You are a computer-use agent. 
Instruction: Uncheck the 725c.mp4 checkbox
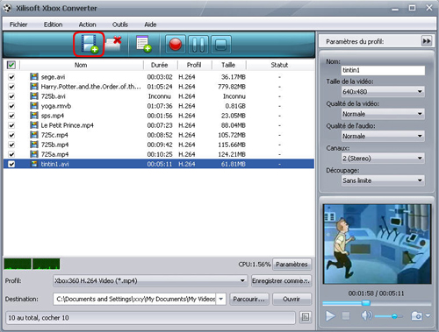(x=11, y=135)
